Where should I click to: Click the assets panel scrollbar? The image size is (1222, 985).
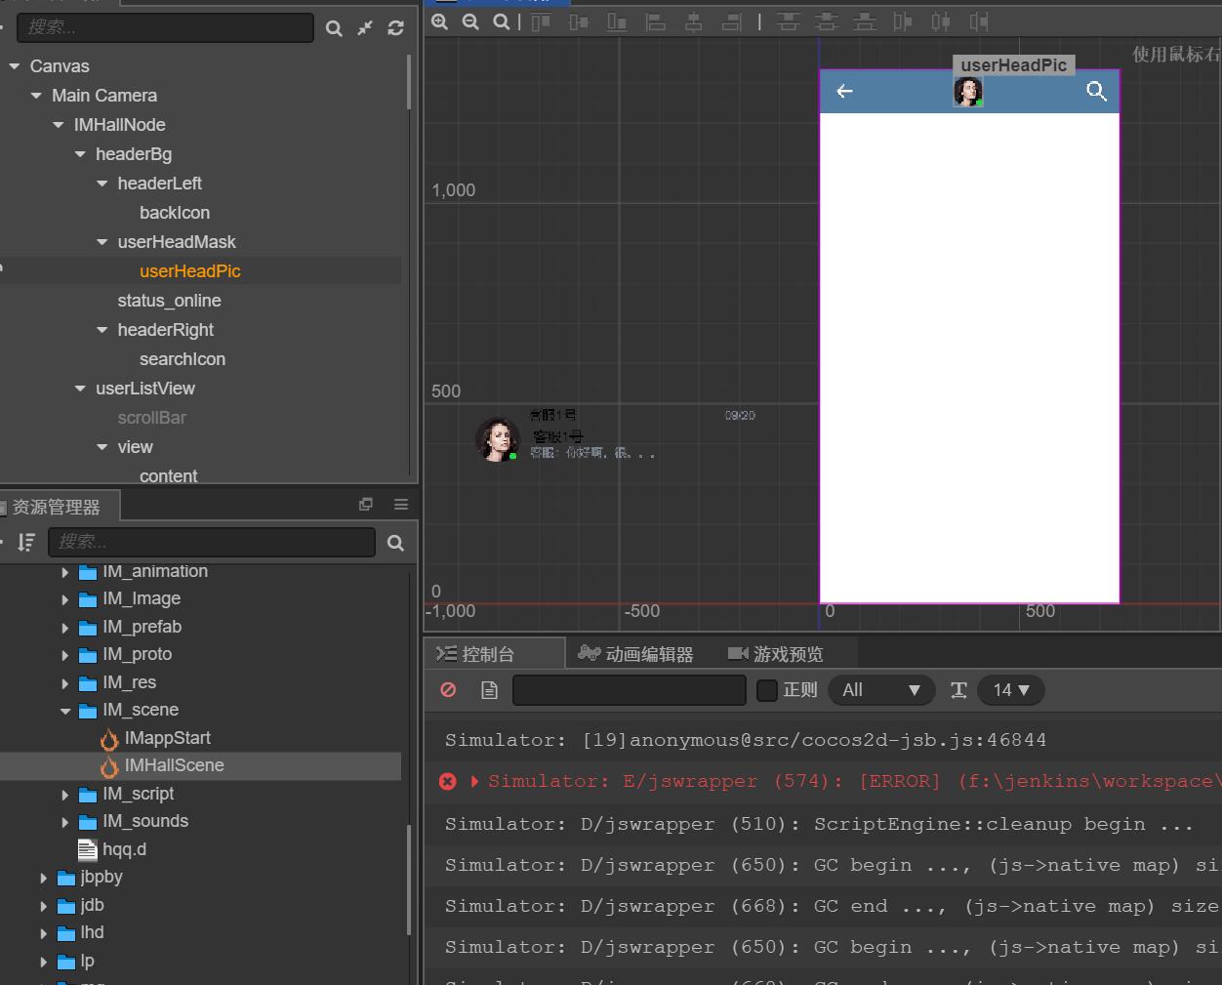click(x=409, y=879)
